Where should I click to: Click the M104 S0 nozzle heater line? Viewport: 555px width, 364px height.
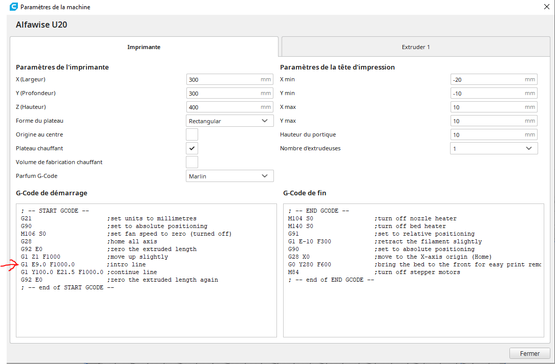372,218
